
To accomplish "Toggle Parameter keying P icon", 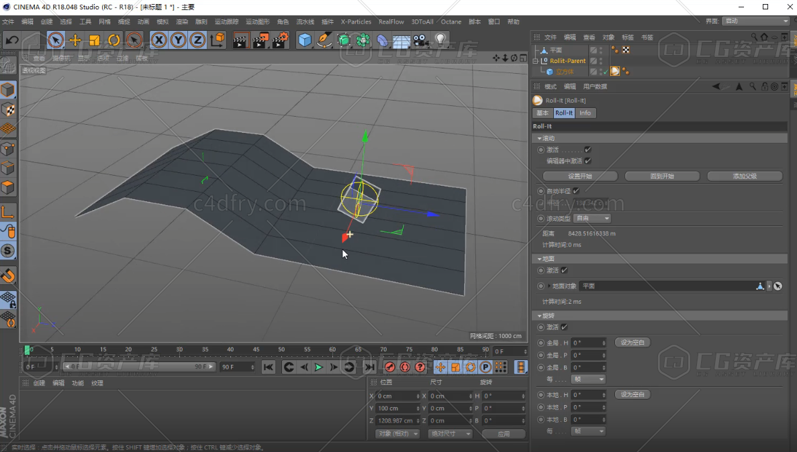I will click(485, 367).
